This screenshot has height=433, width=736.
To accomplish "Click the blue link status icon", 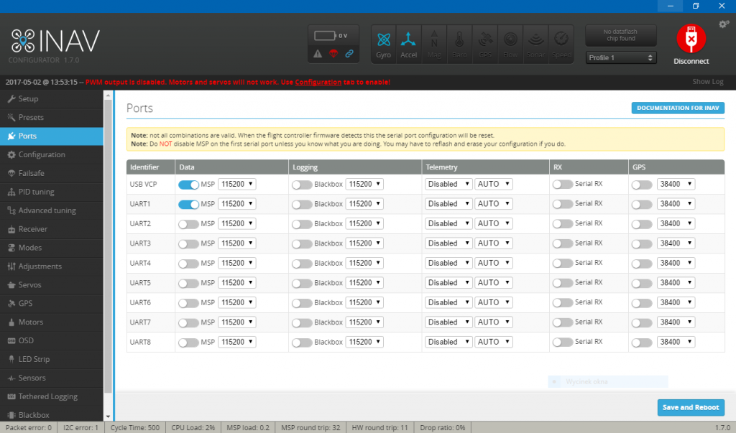I will click(x=349, y=53).
